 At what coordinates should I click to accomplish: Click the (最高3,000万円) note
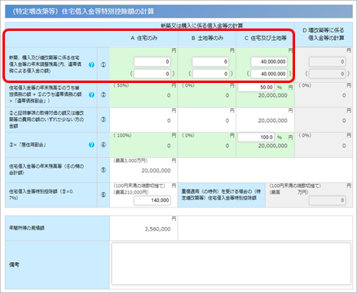(130, 160)
